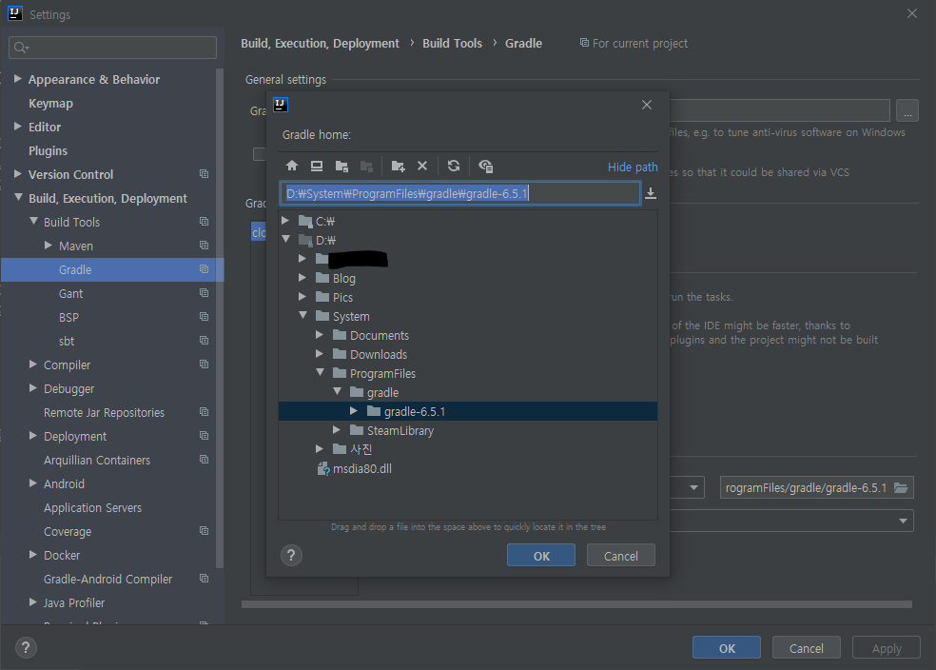Screen dimensions: 936x670
Task: Cancel the Gradle home dialog
Action: pyautogui.click(x=621, y=556)
